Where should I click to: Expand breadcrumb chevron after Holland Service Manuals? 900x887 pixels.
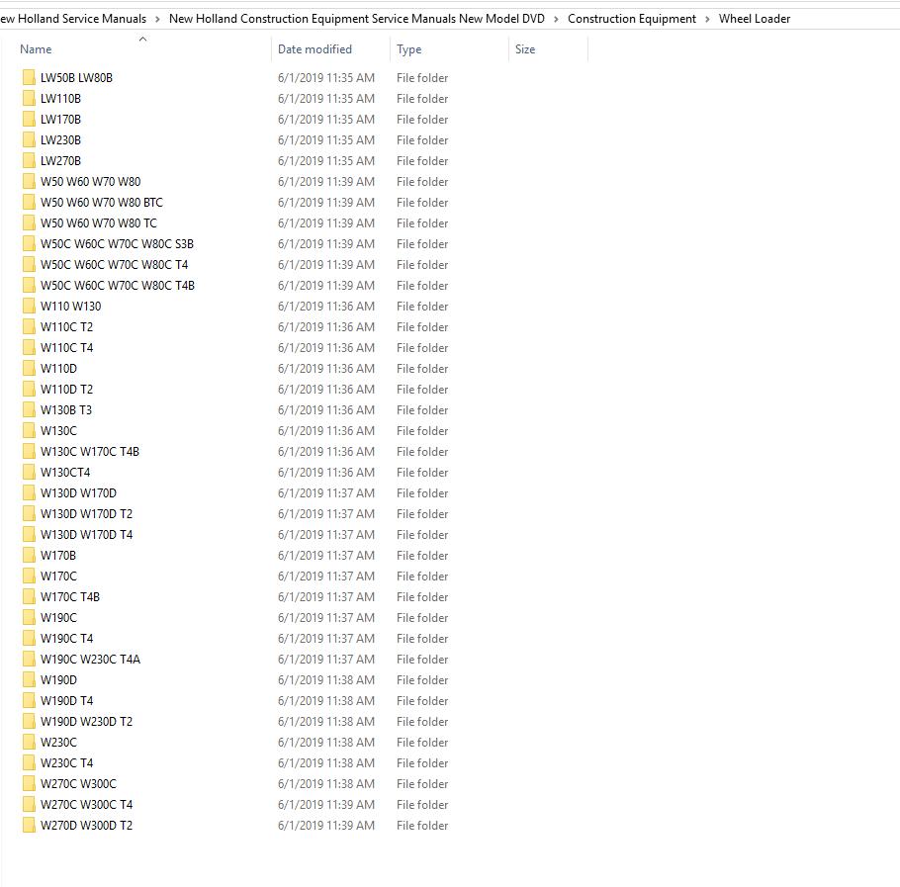157,19
